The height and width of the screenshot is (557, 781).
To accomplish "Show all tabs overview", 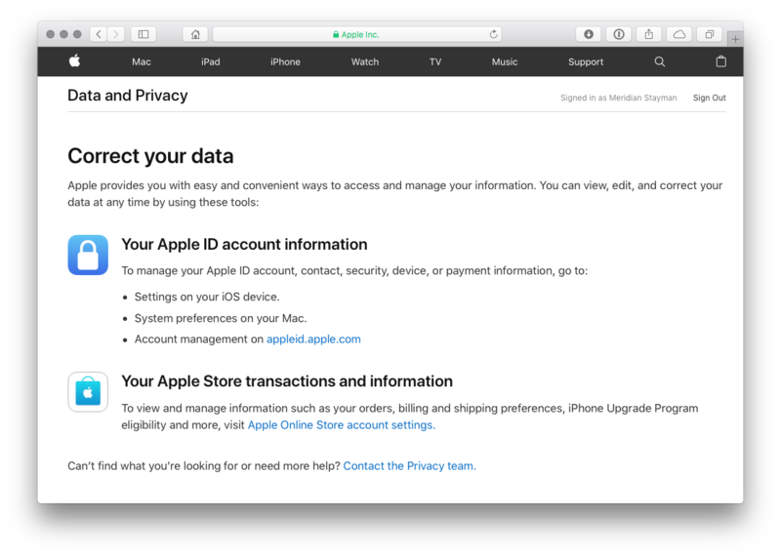I will tap(710, 34).
